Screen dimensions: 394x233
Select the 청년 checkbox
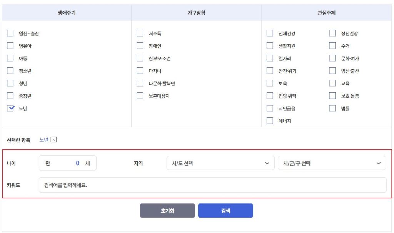10,83
